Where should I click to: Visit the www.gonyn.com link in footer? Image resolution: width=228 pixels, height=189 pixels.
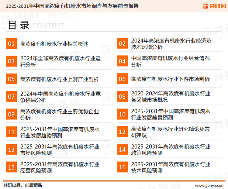[210, 186]
